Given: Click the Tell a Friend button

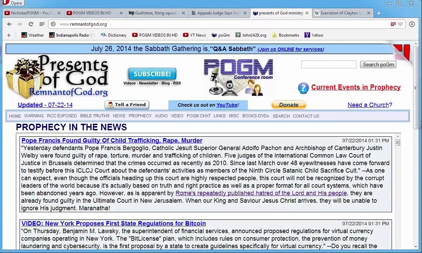Looking at the screenshot, I should (127, 105).
